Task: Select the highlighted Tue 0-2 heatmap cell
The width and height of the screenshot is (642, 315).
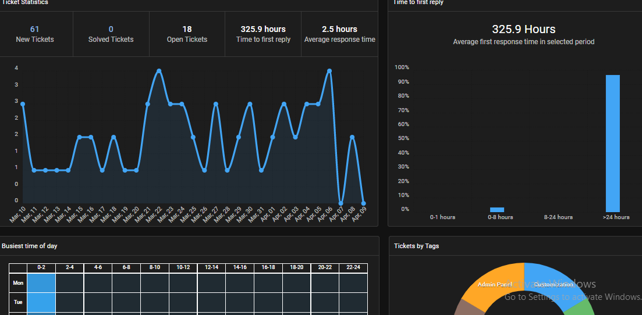Action: [x=41, y=303]
